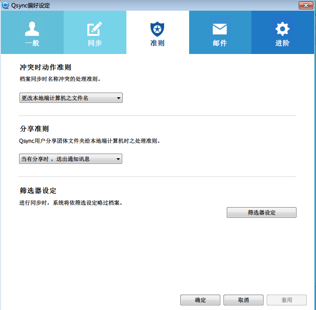Screen dimensions: 316x310
Task: Click text 进行同步时,系统将依筛选设定略过档案。
Action: tap(71, 202)
